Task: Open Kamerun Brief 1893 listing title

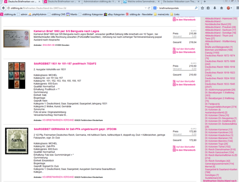Action: click(66, 31)
